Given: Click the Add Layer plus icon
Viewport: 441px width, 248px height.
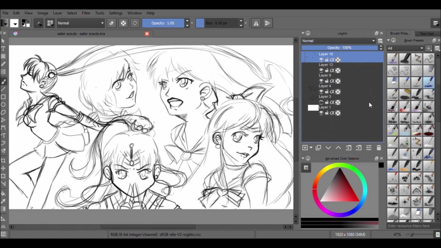Looking at the screenshot, I should tap(305, 148).
